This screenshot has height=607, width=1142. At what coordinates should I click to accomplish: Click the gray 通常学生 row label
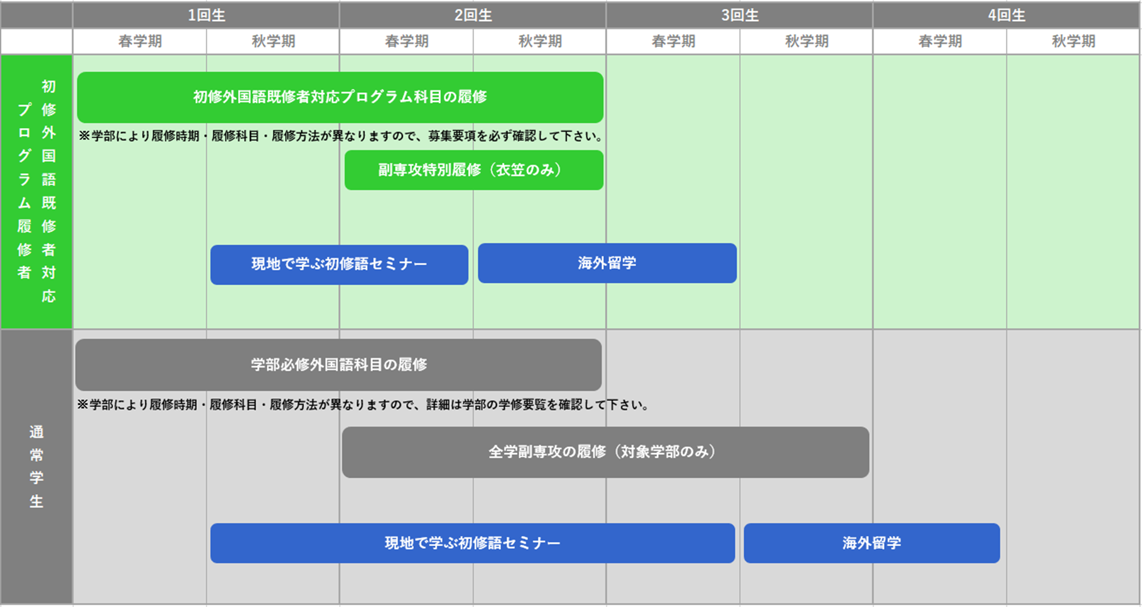coord(36,467)
